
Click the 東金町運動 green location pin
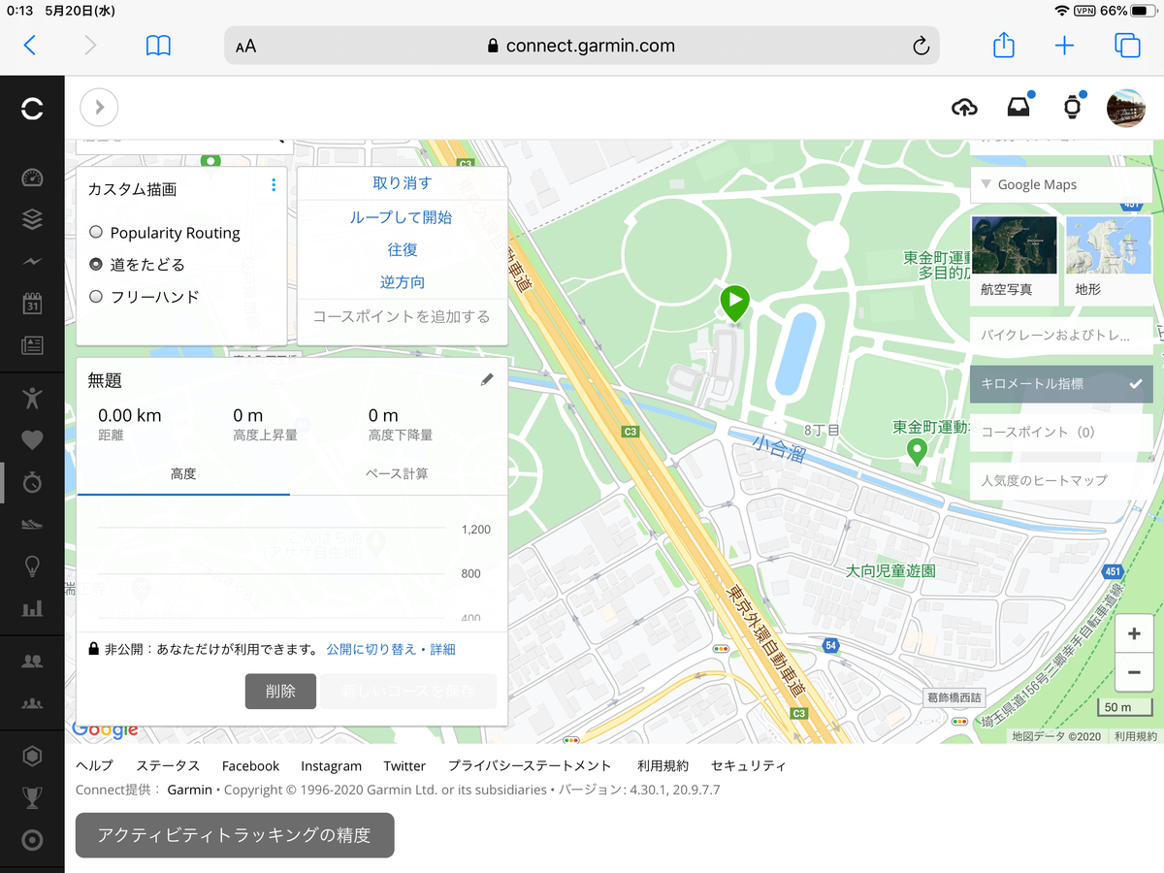916,451
